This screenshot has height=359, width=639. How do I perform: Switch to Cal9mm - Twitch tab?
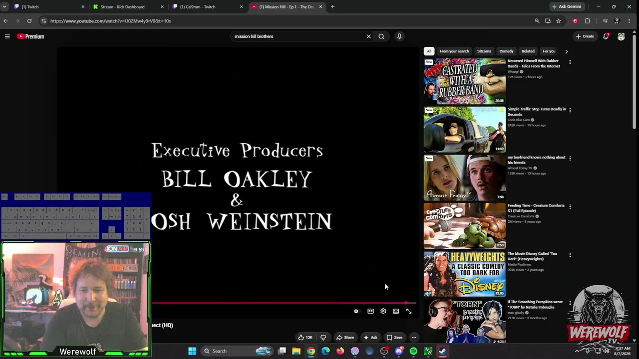[x=208, y=7]
